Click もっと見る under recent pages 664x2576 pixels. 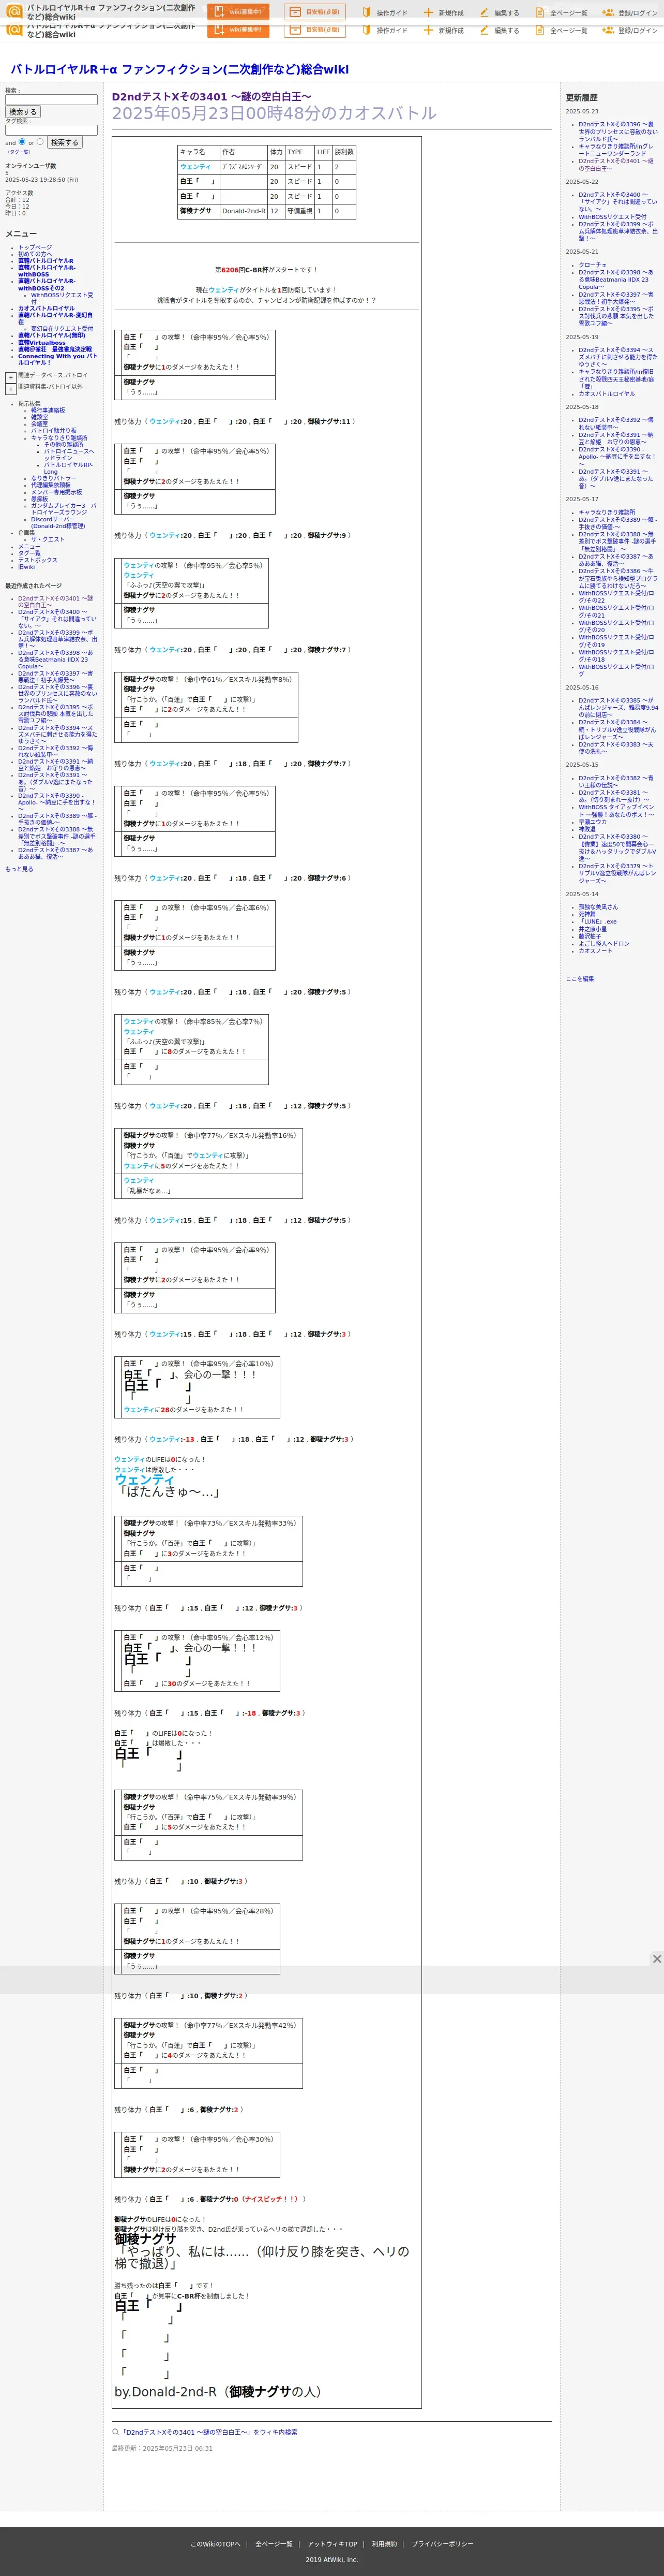(19, 869)
